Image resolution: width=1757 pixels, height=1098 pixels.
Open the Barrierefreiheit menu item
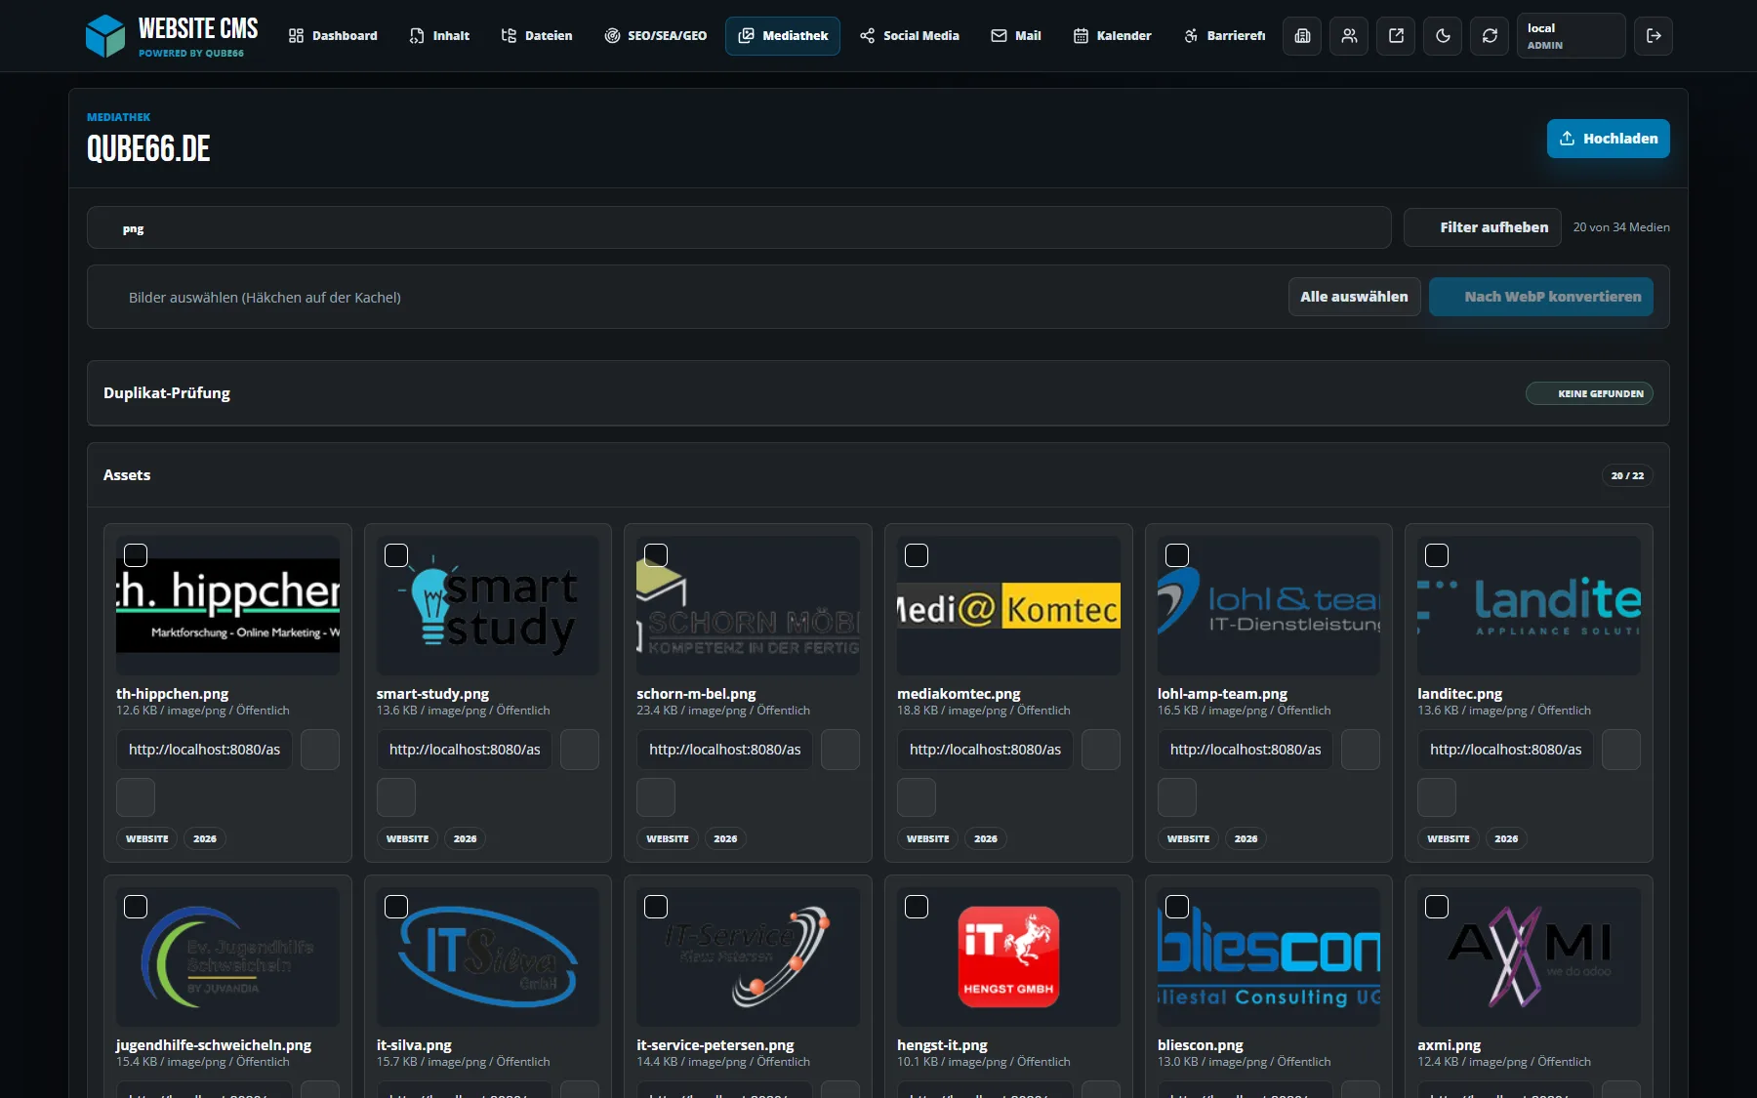[1224, 36]
